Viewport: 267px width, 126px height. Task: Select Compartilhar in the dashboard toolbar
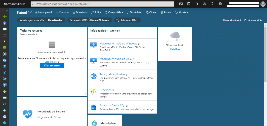(x=114, y=12)
